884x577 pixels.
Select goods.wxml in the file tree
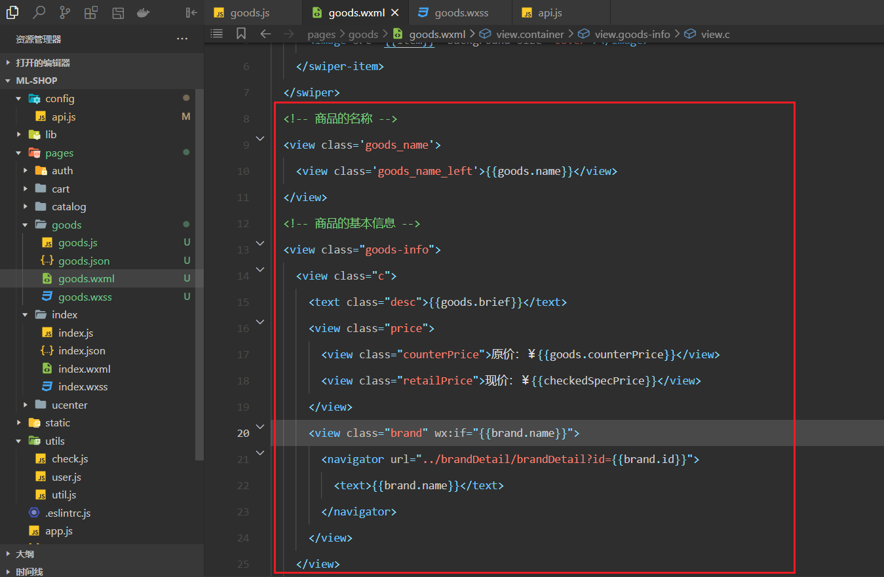[x=86, y=279]
